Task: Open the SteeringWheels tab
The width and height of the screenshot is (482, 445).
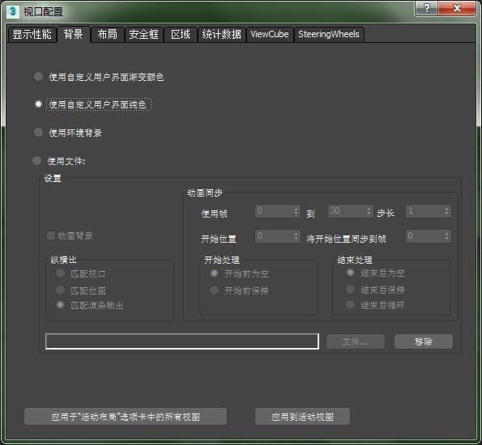Action: point(329,35)
